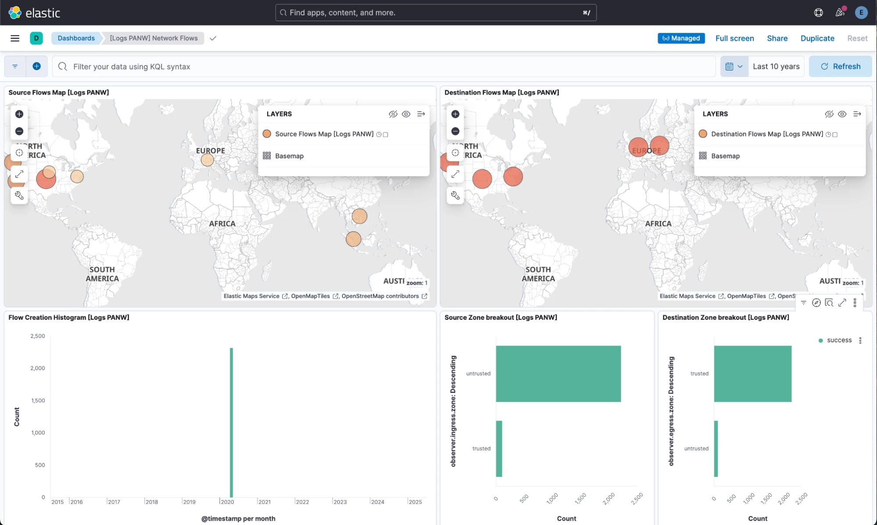Maximize the panel via hover toolbar arrows icon
The image size is (877, 525).
coord(842,303)
